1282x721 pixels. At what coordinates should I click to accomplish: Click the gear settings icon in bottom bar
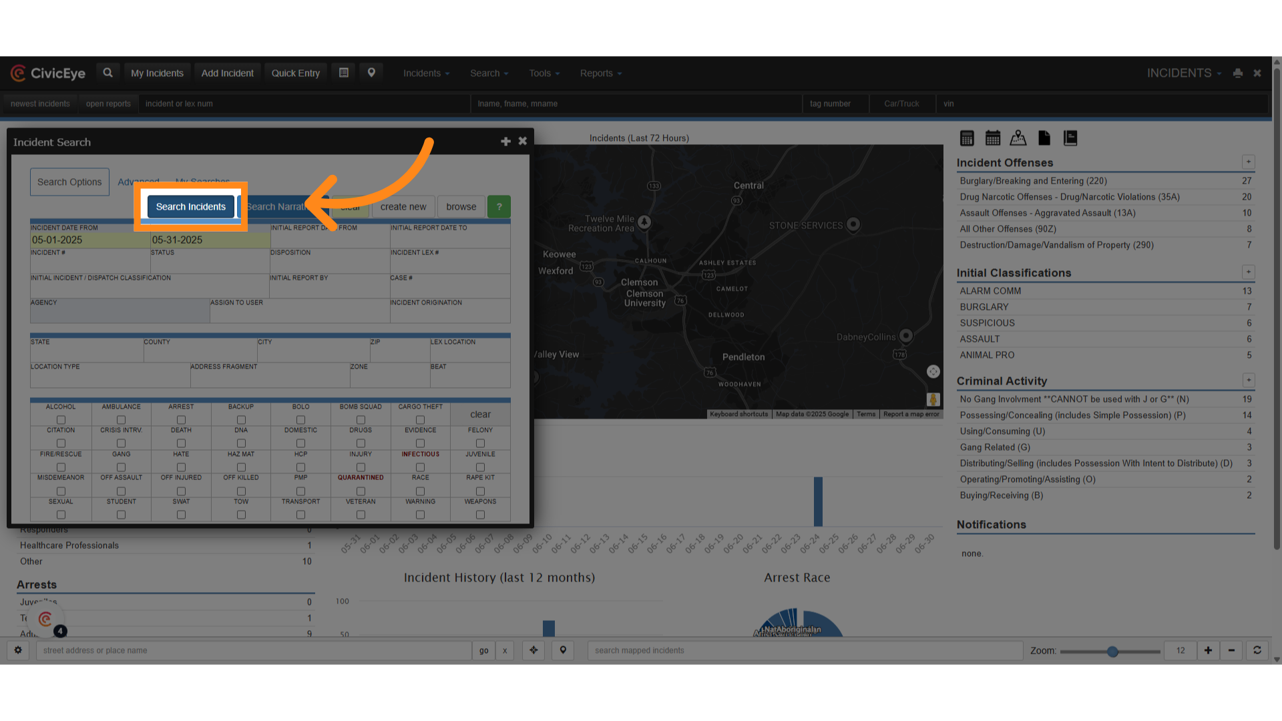coord(18,650)
